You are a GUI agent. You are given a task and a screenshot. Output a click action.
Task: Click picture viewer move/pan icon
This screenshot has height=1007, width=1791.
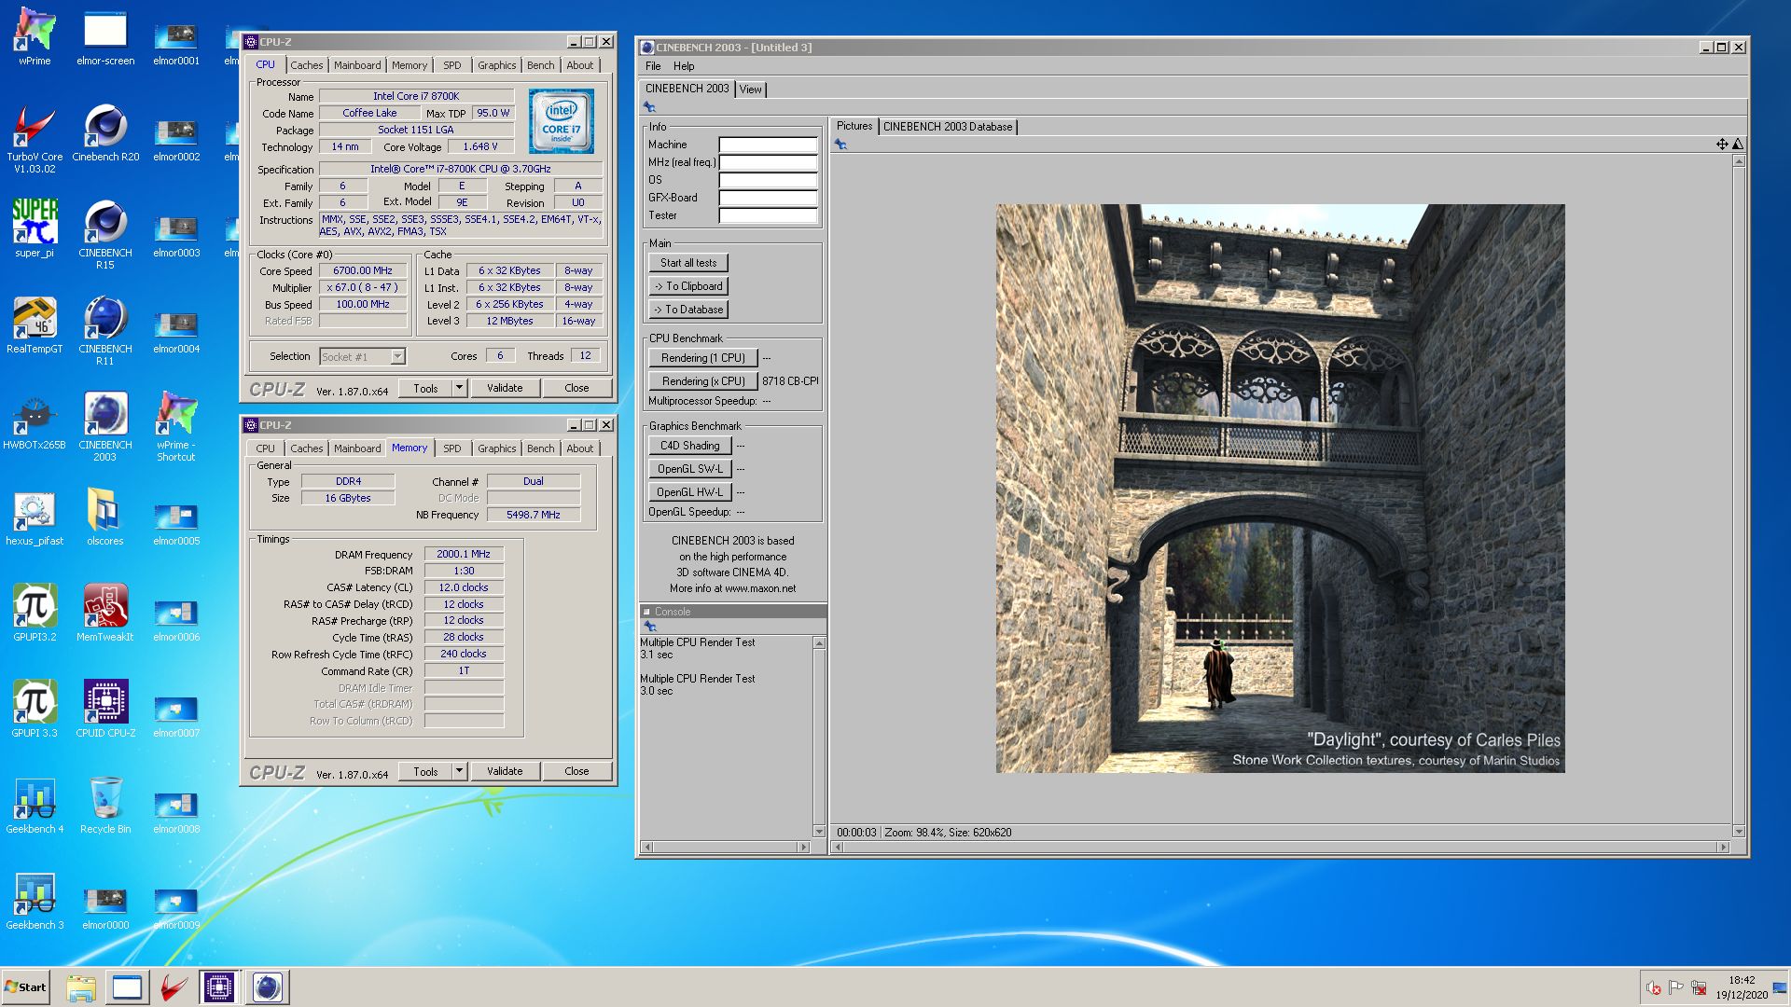(x=1722, y=144)
